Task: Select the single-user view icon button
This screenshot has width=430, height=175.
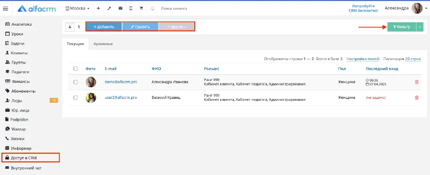Action: (70, 27)
